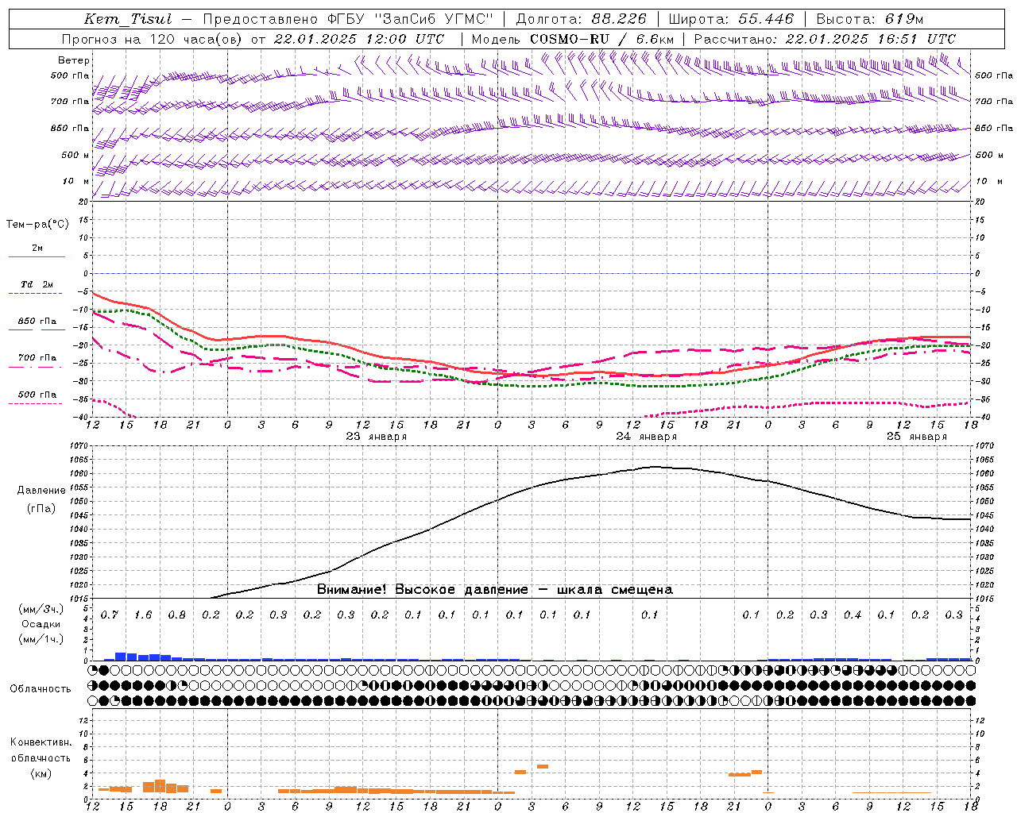This screenshot has width=1017, height=813.
Task: Select the '(мм/3ч.)' precipitation unit label
Action: pos(41,609)
